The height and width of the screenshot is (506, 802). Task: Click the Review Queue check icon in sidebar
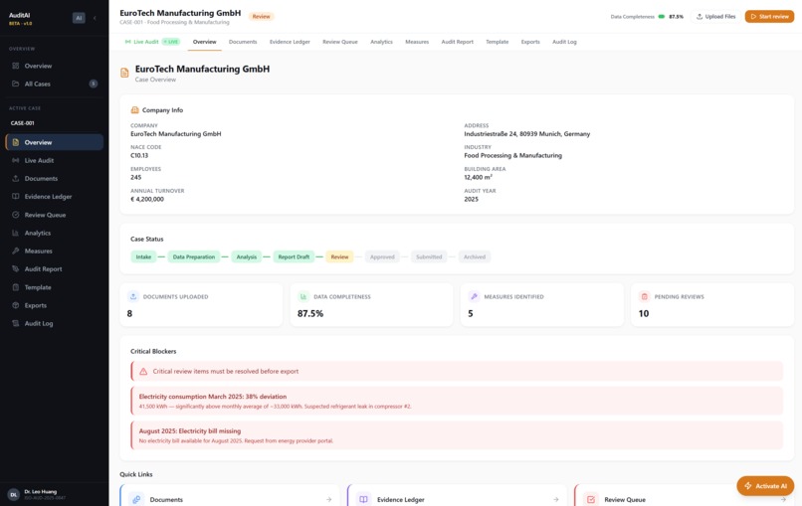click(15, 215)
